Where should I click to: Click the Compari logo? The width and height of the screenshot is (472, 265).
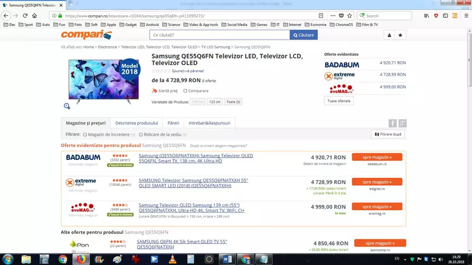pyautogui.click(x=86, y=35)
